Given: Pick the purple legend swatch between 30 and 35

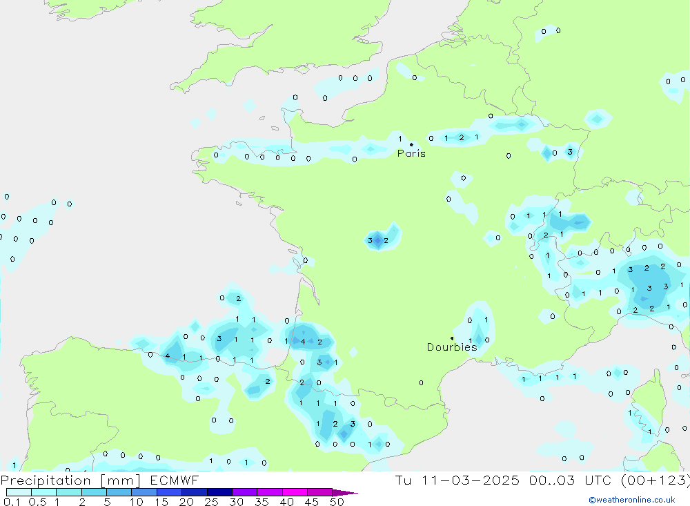Looking at the screenshot, I should click(245, 492).
